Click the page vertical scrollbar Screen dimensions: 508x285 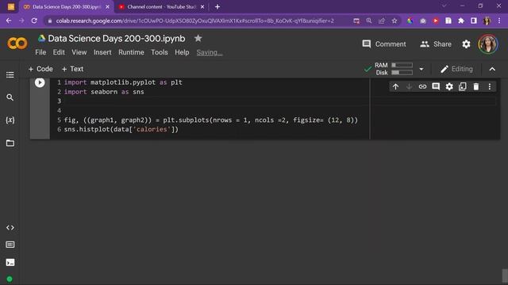tap(505, 275)
